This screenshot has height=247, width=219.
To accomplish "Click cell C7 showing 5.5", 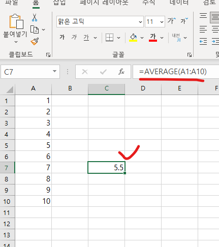I will point(107,168).
